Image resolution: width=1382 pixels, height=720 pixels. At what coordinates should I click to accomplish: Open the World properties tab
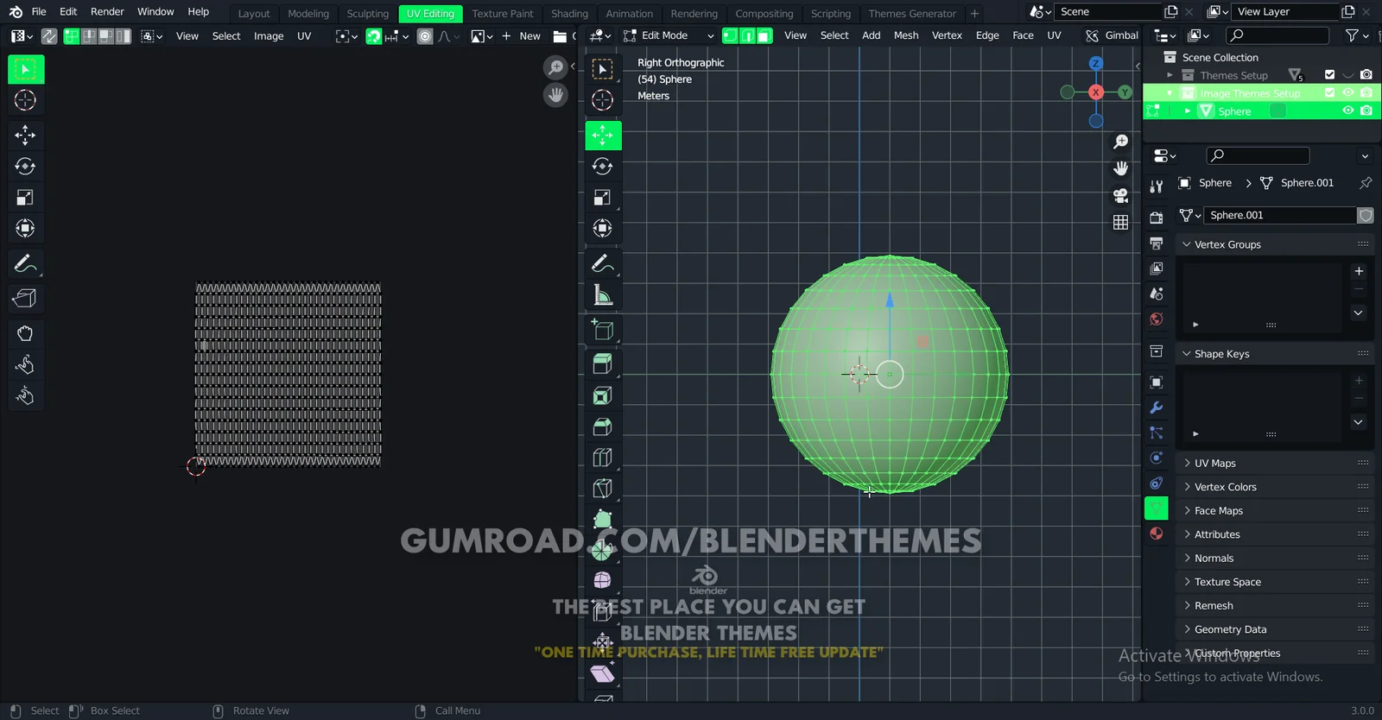coord(1157,319)
